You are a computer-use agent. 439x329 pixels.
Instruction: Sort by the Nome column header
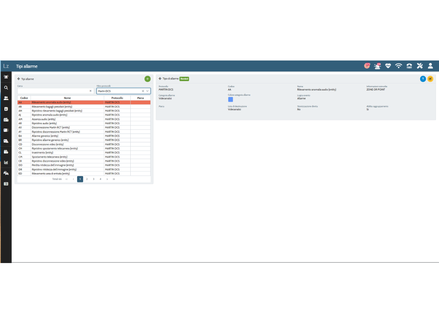click(67, 98)
